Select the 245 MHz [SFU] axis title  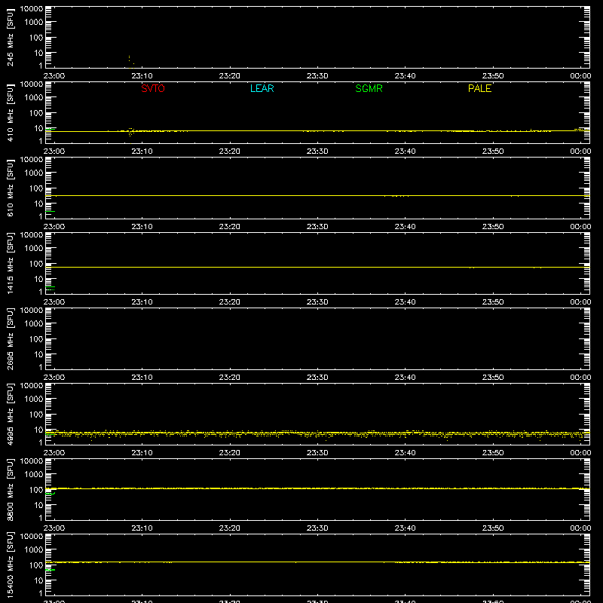[10, 38]
